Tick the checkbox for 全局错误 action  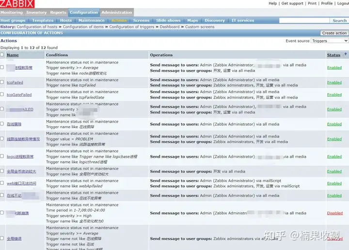(x=2, y=238)
